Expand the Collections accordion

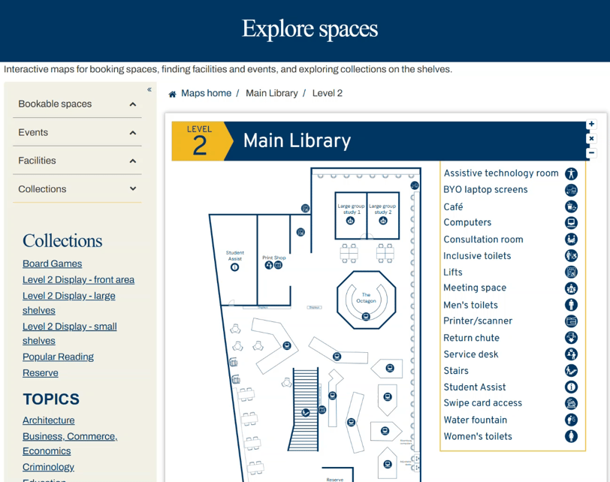tap(134, 188)
